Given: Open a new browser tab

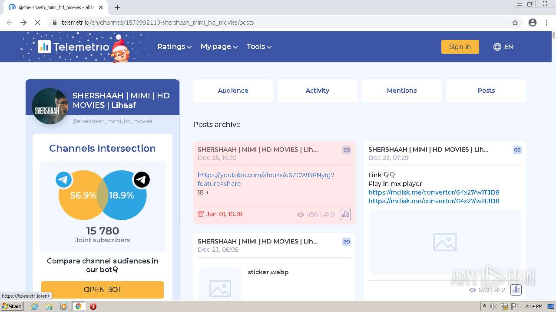Looking at the screenshot, I should click(117, 7).
